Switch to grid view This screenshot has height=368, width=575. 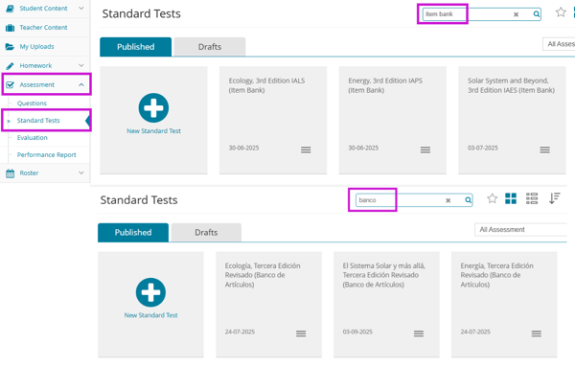[x=511, y=198]
